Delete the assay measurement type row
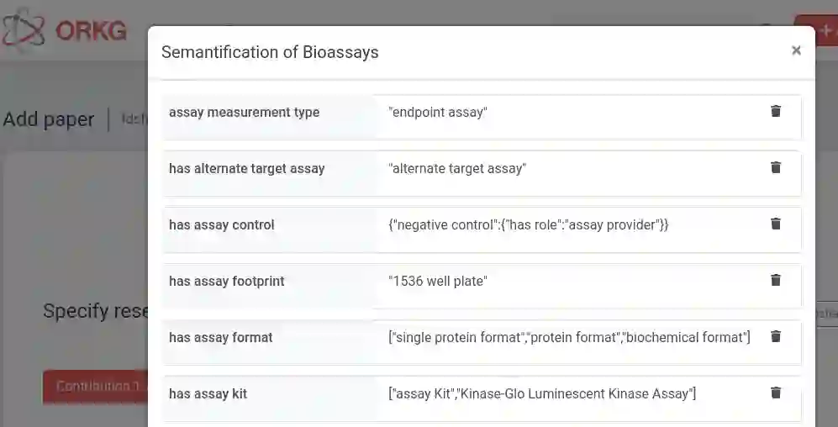This screenshot has width=838, height=427. pos(776,111)
